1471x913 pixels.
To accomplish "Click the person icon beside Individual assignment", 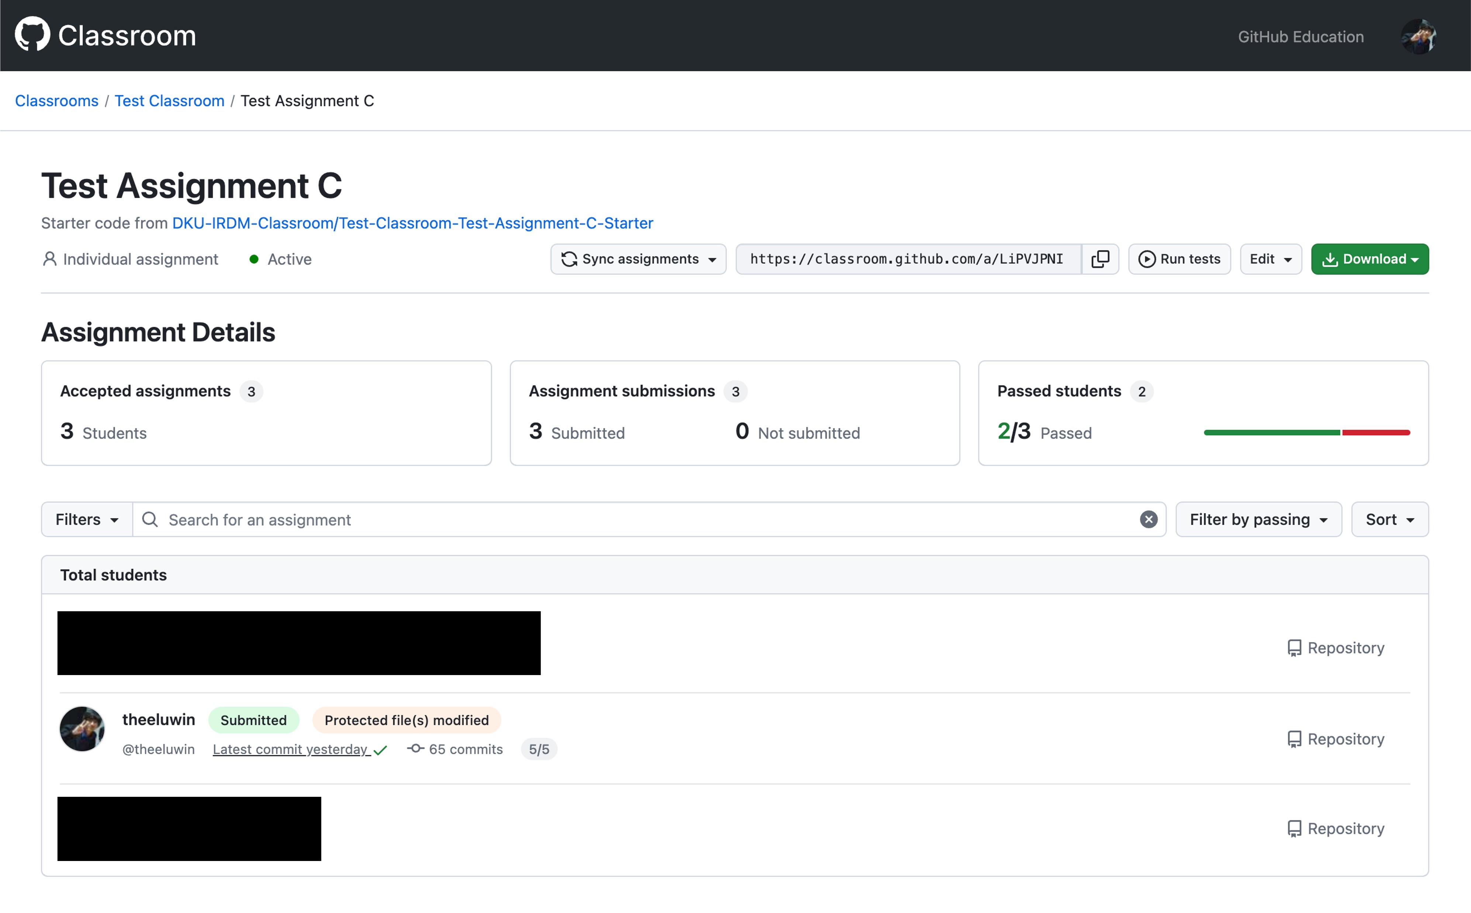I will [x=49, y=259].
